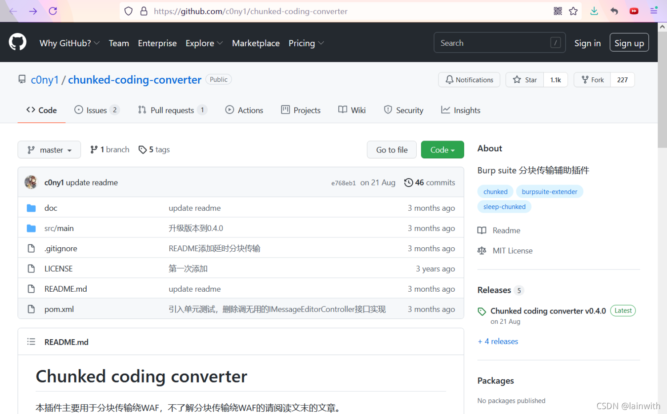This screenshot has width=667, height=414.
Task: Click the repository book icon beside c0ny1
Action: 22,79
